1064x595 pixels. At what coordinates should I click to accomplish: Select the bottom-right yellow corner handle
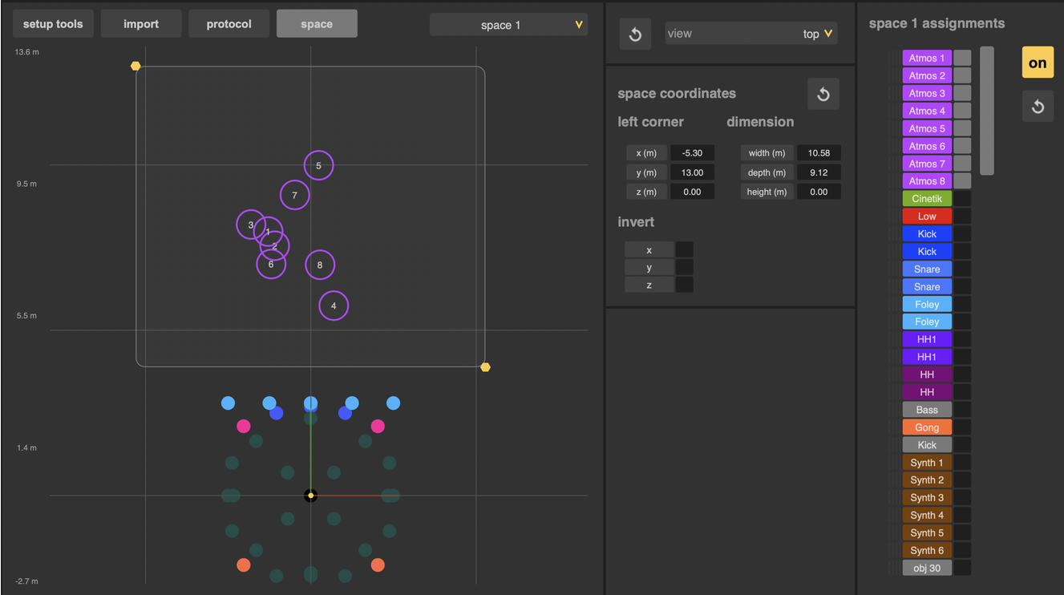(x=485, y=367)
